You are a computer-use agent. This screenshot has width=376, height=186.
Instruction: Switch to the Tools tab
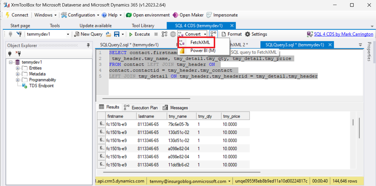tap(55, 26)
